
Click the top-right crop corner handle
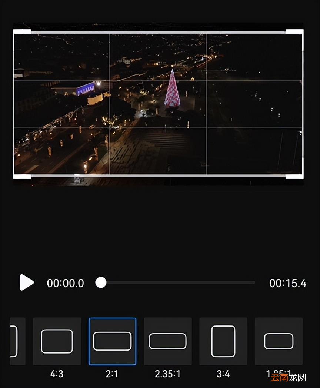295,32
